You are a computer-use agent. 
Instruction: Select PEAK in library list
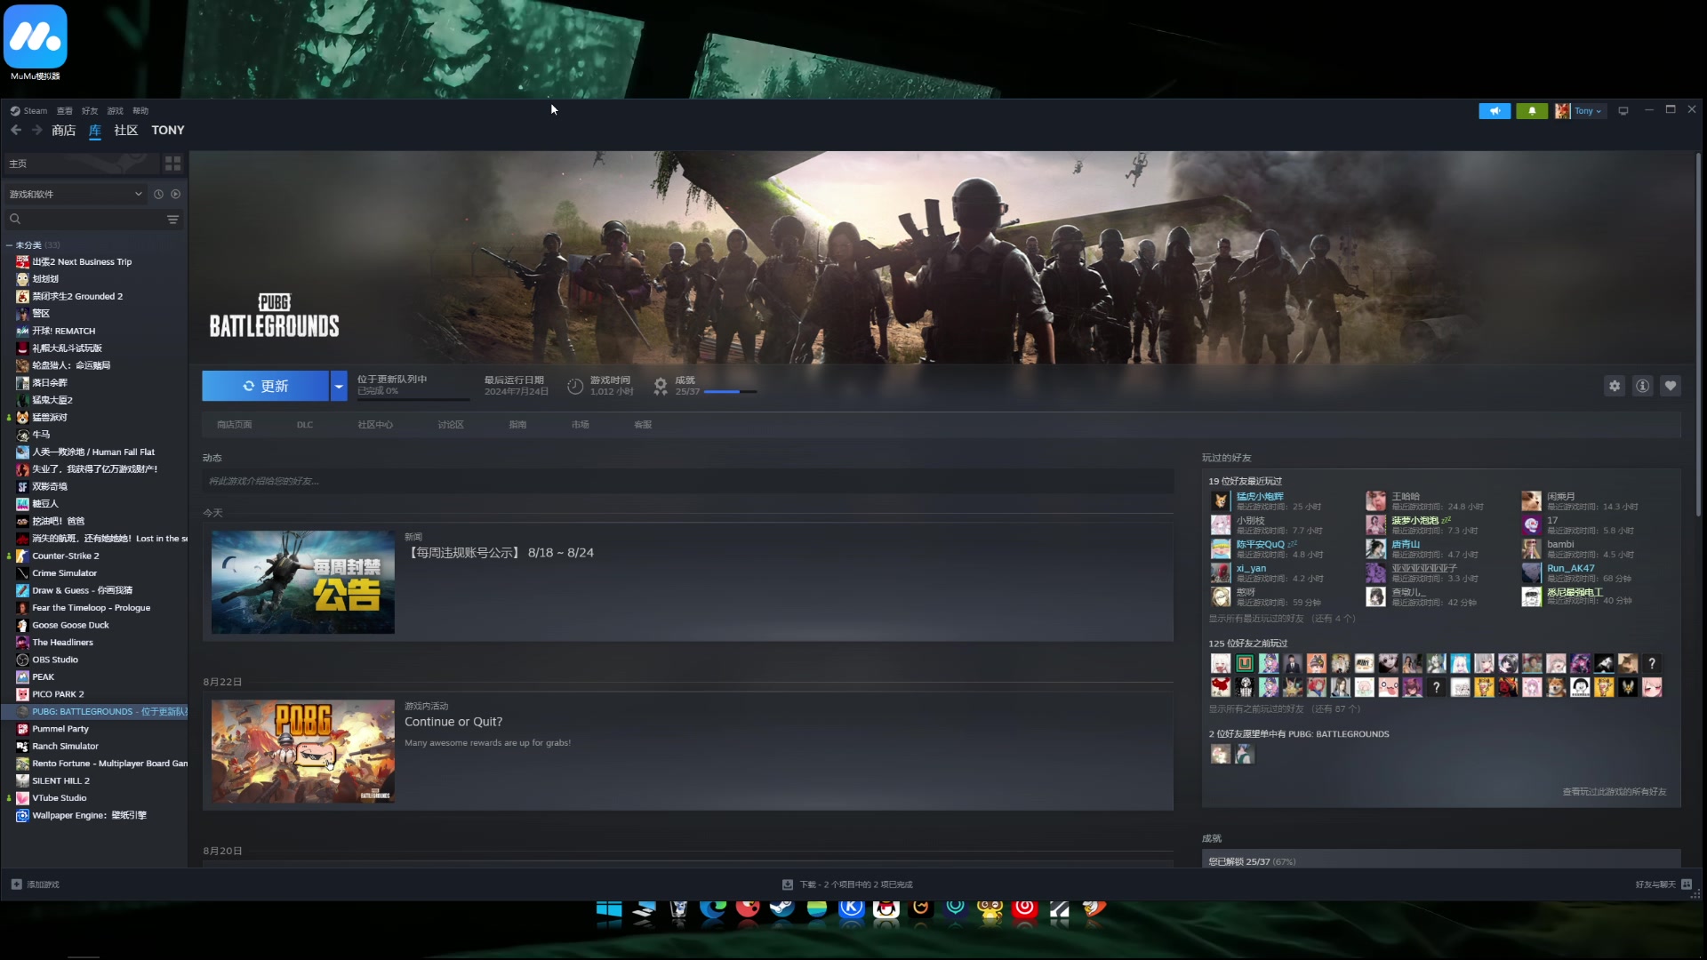43,676
